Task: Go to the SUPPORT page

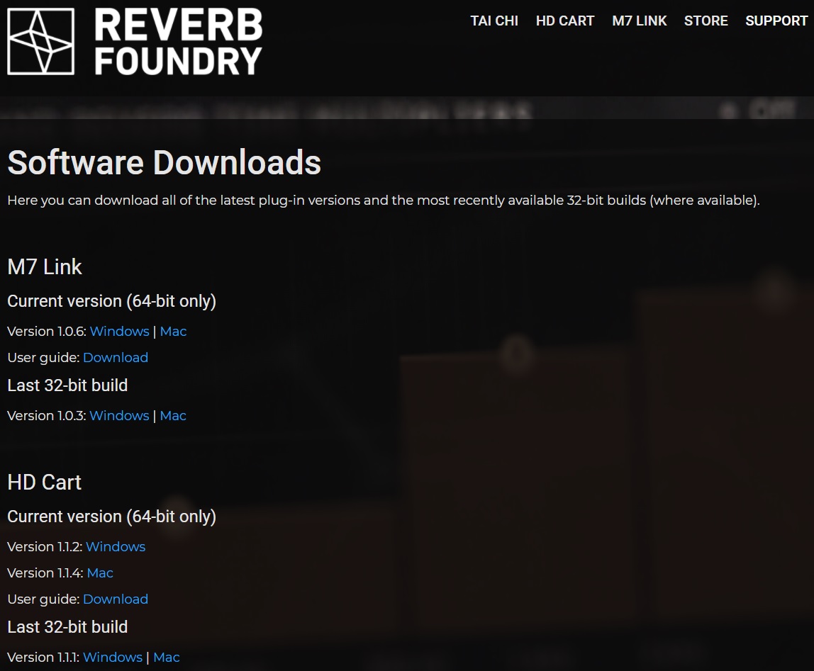Action: (776, 21)
